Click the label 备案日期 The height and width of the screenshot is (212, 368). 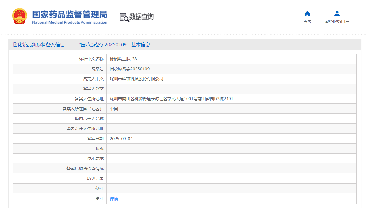point(95,139)
